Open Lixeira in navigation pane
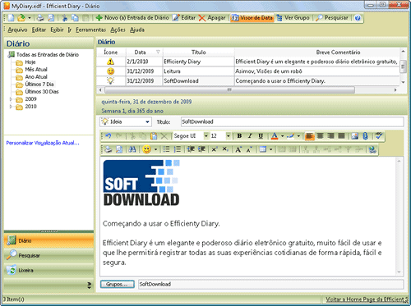The image size is (411, 306). pos(48,270)
